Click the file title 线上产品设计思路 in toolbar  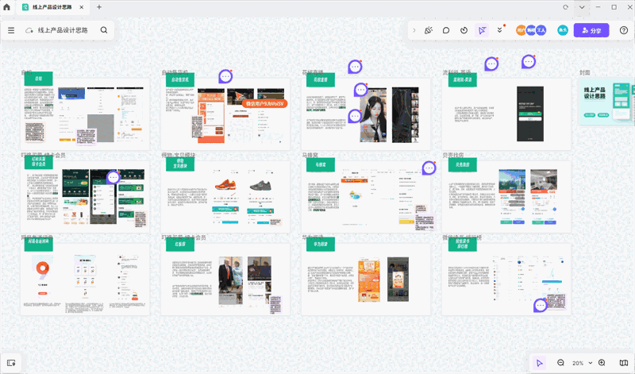pyautogui.click(x=63, y=30)
